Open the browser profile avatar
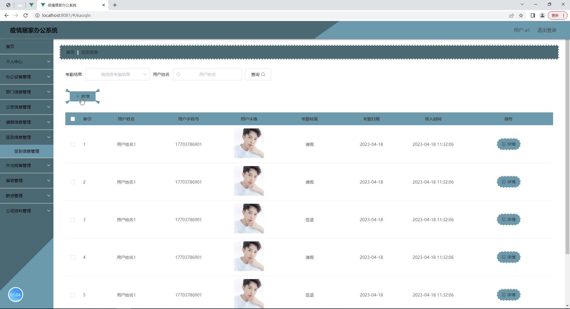This screenshot has height=309, width=570. (x=542, y=15)
